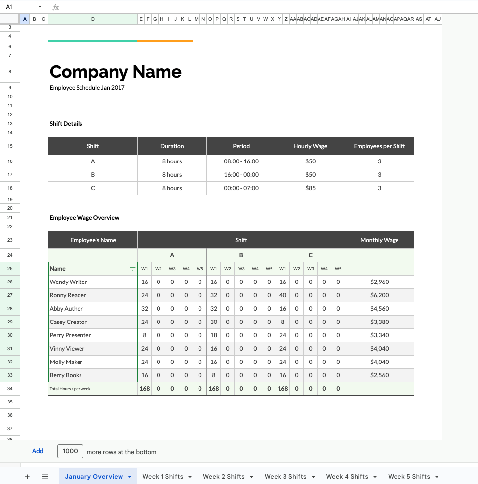The height and width of the screenshot is (484, 478).
Task: Select the Perry Presenter name cell
Action: coord(93,335)
